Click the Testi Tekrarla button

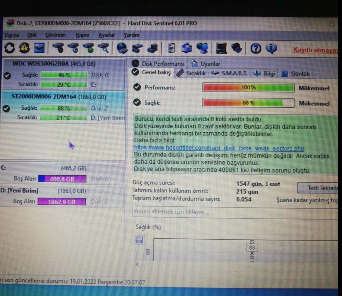pos(318,188)
